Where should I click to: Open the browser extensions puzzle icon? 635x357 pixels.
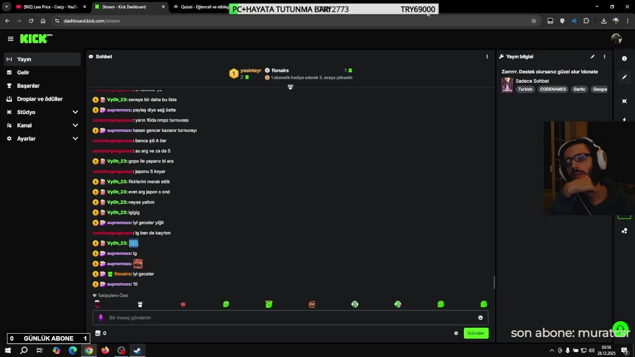tap(586, 21)
